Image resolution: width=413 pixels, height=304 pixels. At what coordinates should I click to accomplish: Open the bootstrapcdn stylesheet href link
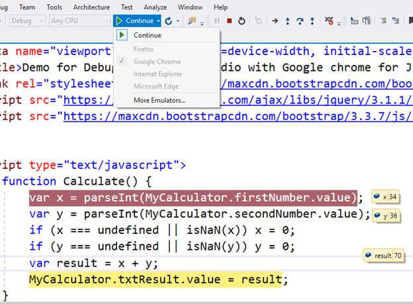[316, 84]
